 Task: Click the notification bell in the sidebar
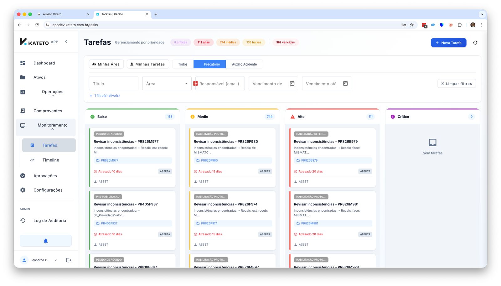pyautogui.click(x=46, y=241)
